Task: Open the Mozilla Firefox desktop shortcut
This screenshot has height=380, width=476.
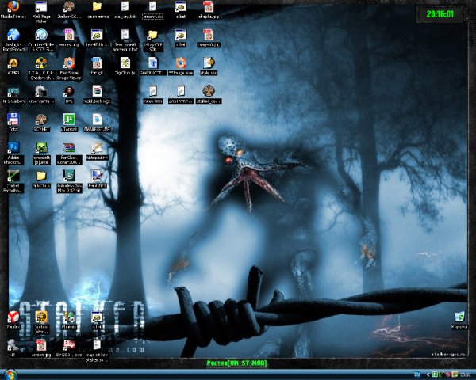Action: tap(13, 9)
